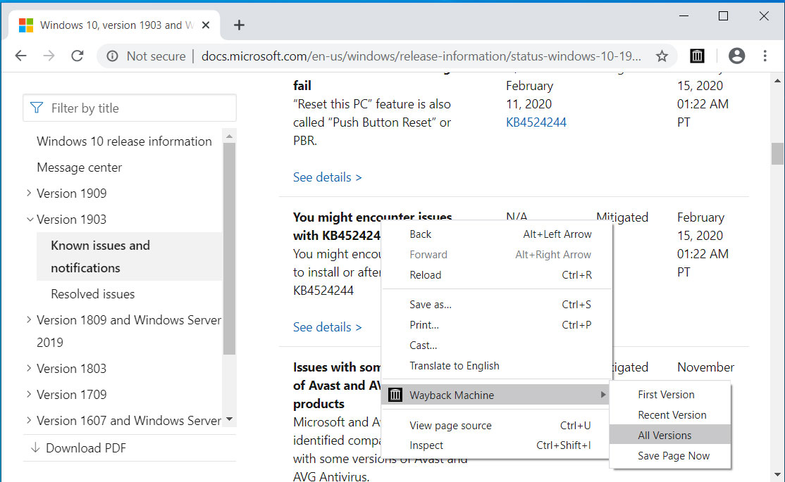Close the Windows 10, version 1903 tab
Viewport: 785px width, 482px height.
[x=206, y=25]
